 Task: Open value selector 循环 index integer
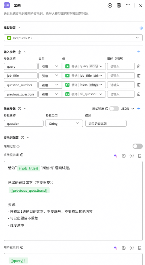pyautogui.click(x=84, y=85)
